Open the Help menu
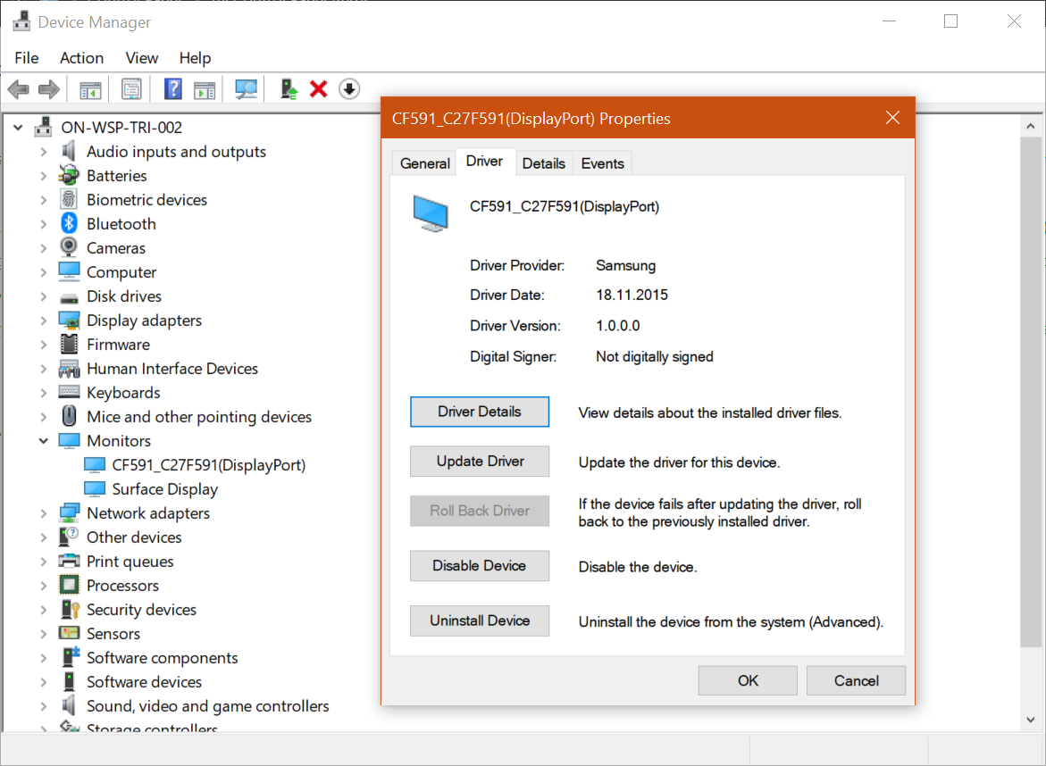The image size is (1046, 766). click(195, 58)
